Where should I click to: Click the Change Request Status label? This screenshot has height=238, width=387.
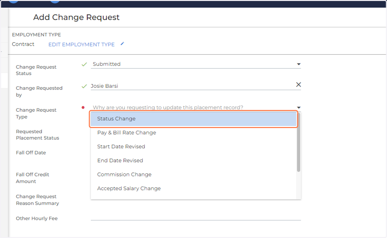(36, 70)
